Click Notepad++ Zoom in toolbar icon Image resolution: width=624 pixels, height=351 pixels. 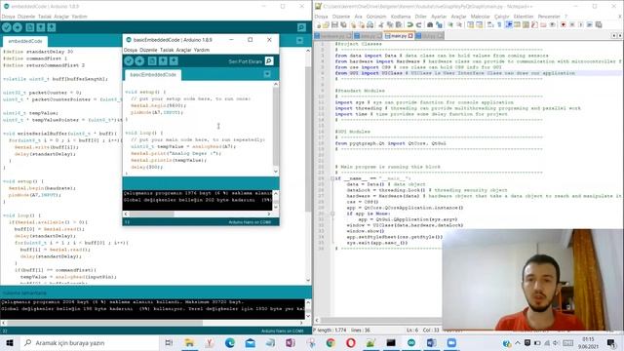pos(450,24)
